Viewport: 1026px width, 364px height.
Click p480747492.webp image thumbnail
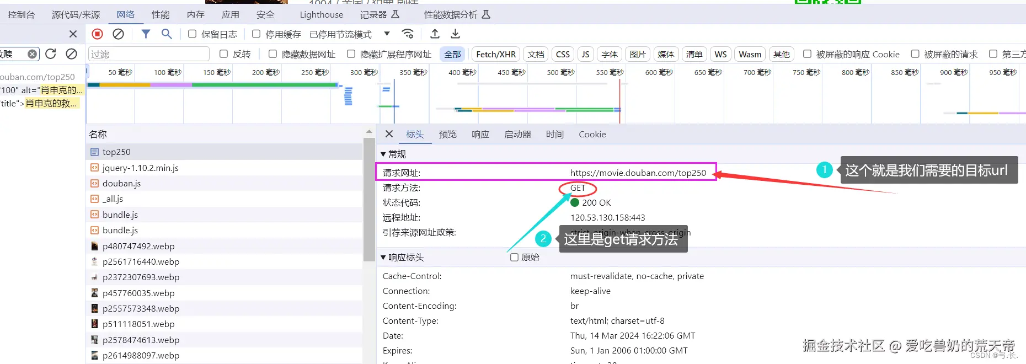point(94,246)
